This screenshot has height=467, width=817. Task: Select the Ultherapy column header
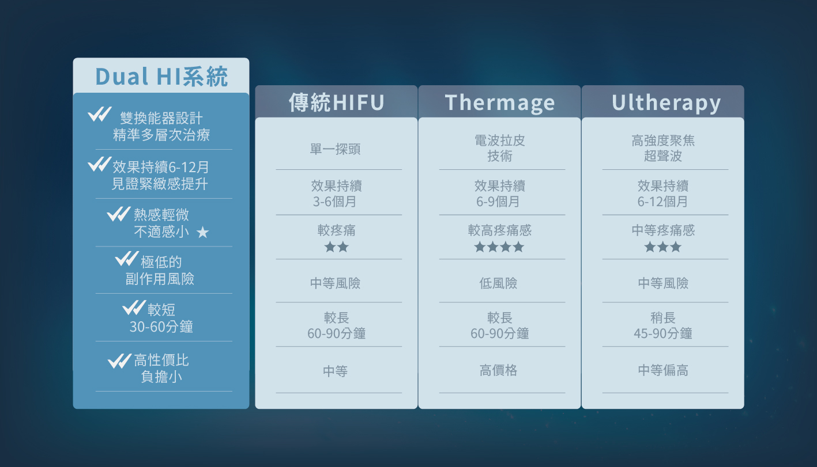(663, 102)
